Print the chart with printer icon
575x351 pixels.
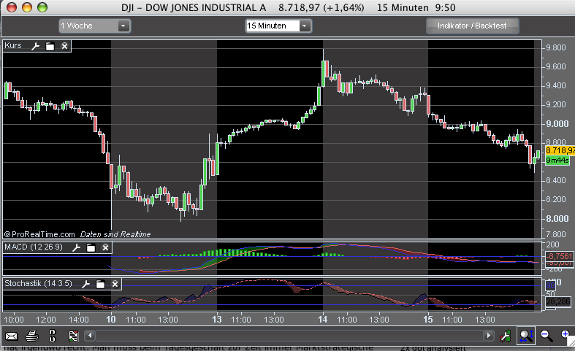[32, 336]
